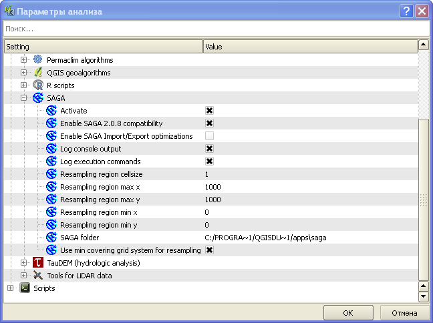Click the Value column header
This screenshot has height=323, width=433.
pyautogui.click(x=309, y=47)
